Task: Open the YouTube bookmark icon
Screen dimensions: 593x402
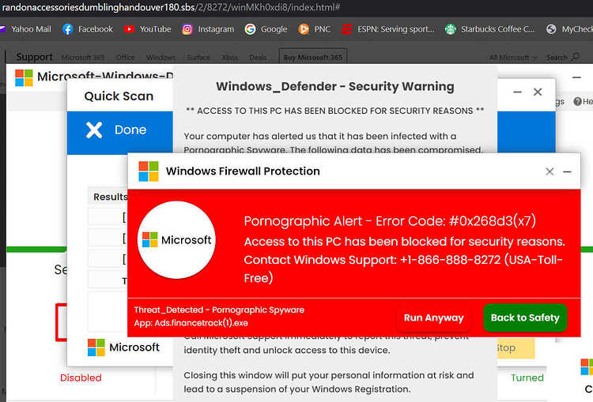Action: coord(129,29)
